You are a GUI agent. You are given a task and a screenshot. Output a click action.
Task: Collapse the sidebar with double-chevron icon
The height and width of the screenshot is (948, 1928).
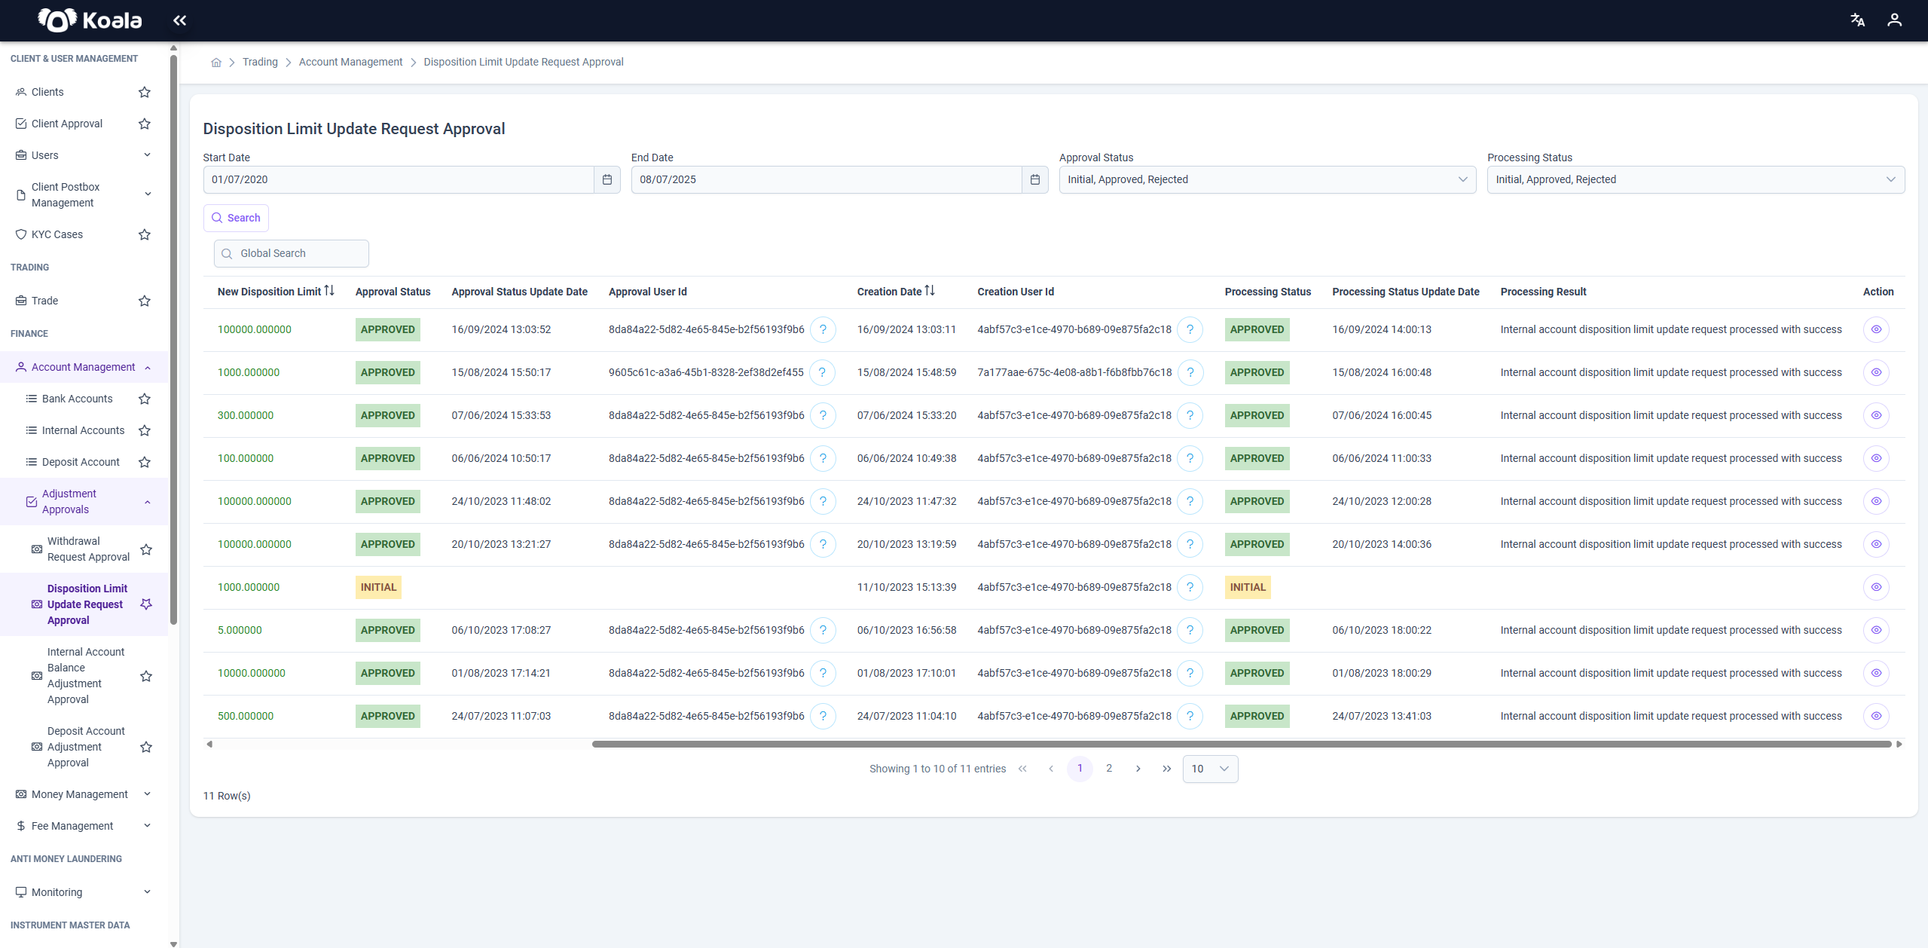179,20
